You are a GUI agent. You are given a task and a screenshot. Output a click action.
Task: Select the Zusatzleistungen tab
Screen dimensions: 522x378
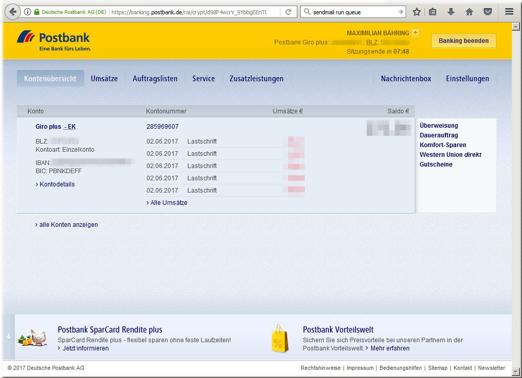click(256, 79)
